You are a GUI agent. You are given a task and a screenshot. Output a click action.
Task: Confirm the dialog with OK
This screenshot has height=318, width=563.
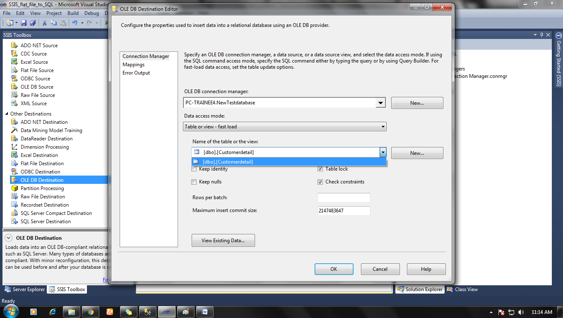(x=334, y=269)
